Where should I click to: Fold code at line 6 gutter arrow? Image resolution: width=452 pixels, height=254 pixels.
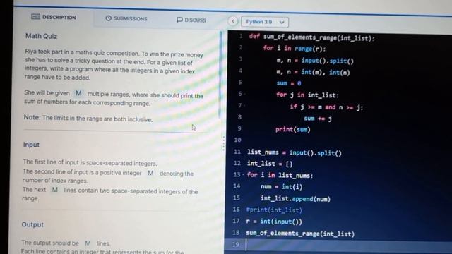[245, 94]
